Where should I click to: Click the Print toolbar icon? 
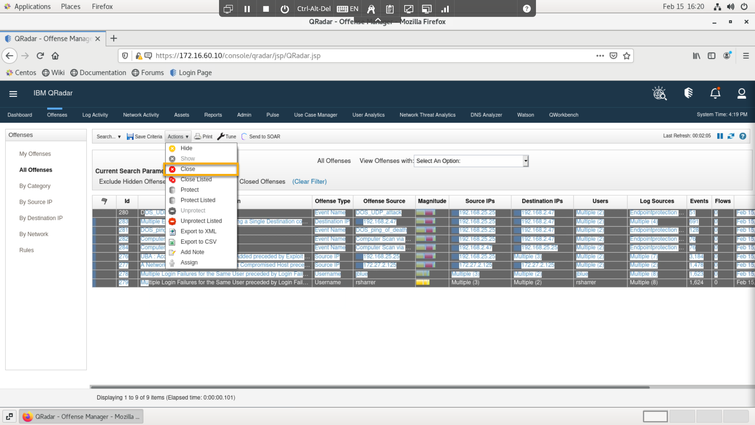point(203,137)
